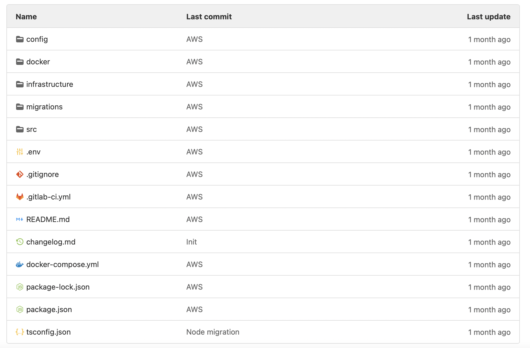Click the Docker whale icon for docker-compose.yml
Screen dimensions: 530x348
point(20,264)
